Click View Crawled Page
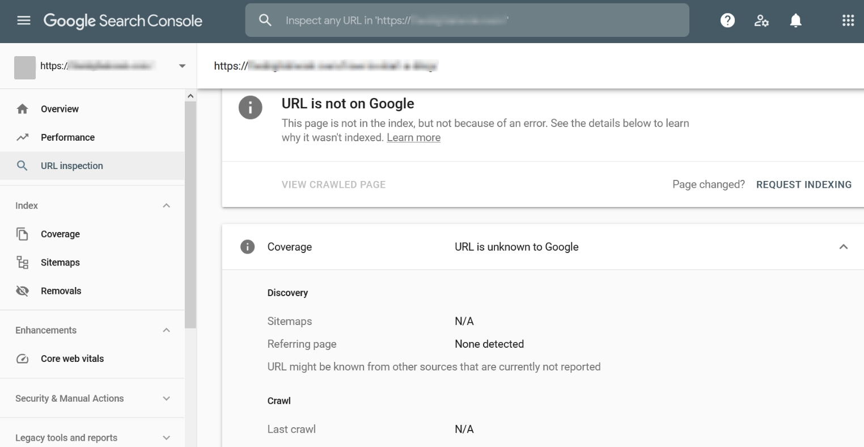 pos(333,184)
